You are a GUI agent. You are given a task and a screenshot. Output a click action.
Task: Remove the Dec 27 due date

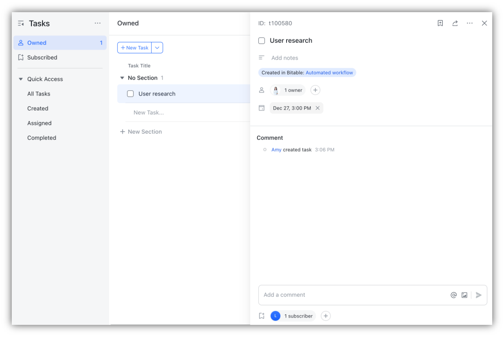point(318,108)
